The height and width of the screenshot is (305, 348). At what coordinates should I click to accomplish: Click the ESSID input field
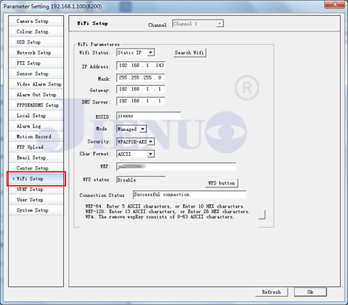click(148, 116)
